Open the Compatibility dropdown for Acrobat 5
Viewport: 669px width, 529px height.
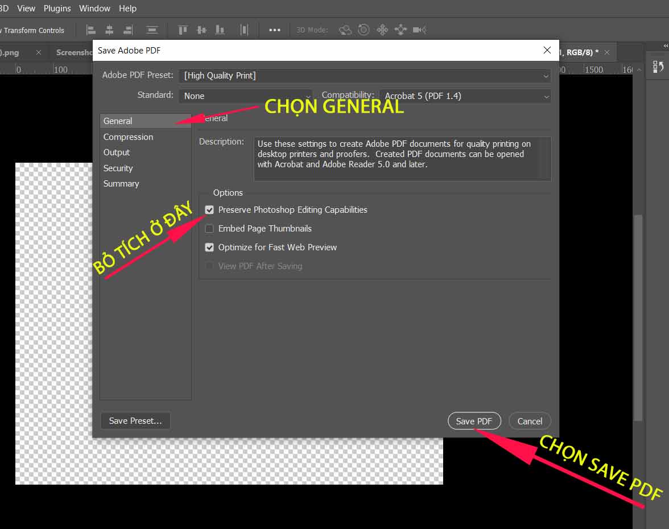click(x=465, y=96)
